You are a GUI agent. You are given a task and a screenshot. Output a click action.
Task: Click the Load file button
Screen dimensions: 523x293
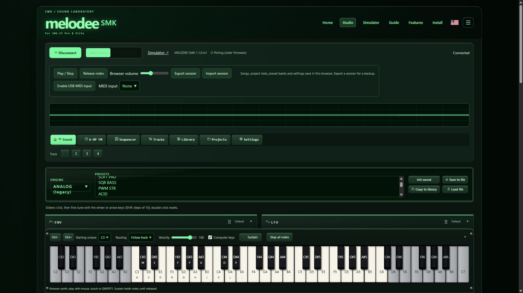coord(455,189)
